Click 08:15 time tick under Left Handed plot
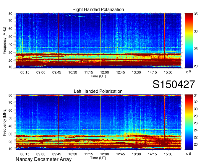201x163 pixels. (x=25, y=154)
